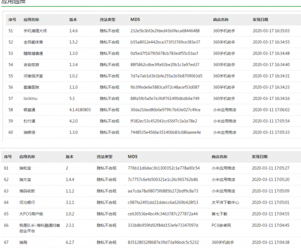The image size is (301, 248).
Task: Click 应用名称 header above row 51
Action: [31, 20]
